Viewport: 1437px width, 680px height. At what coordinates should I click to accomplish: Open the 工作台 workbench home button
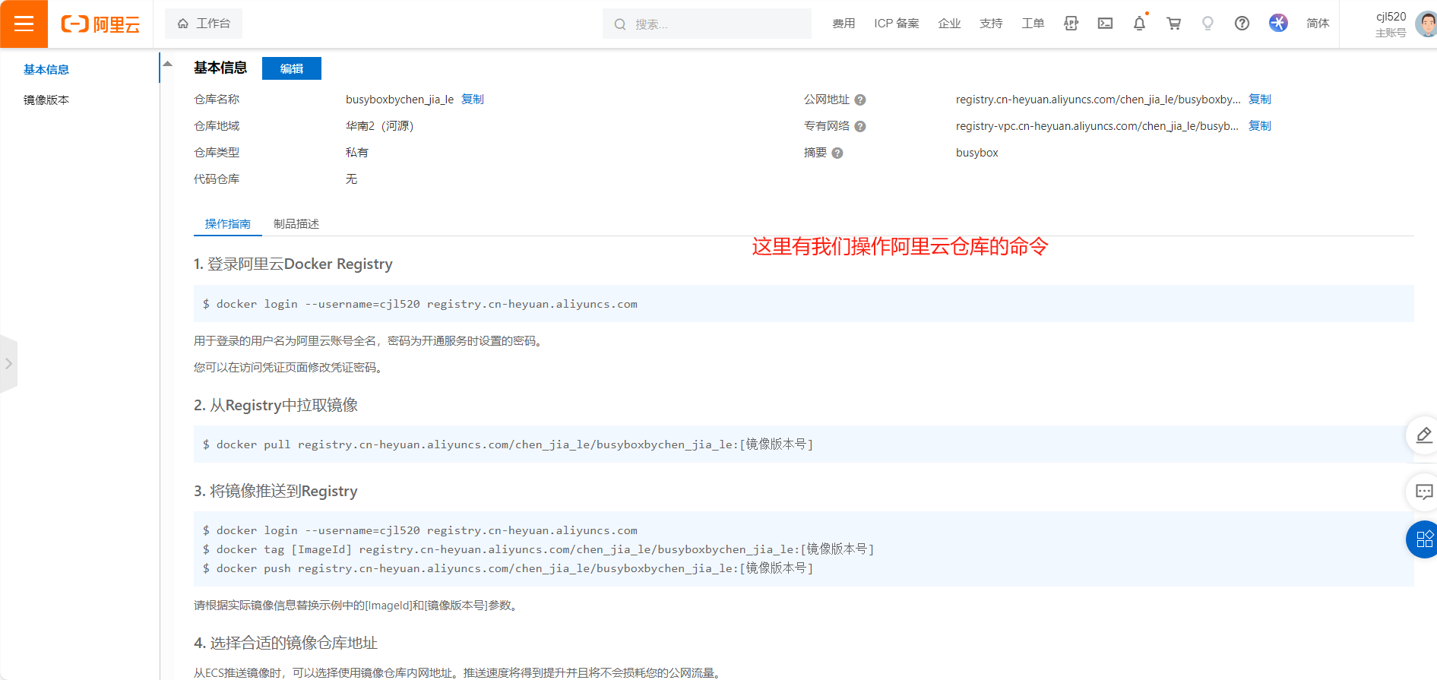point(204,24)
